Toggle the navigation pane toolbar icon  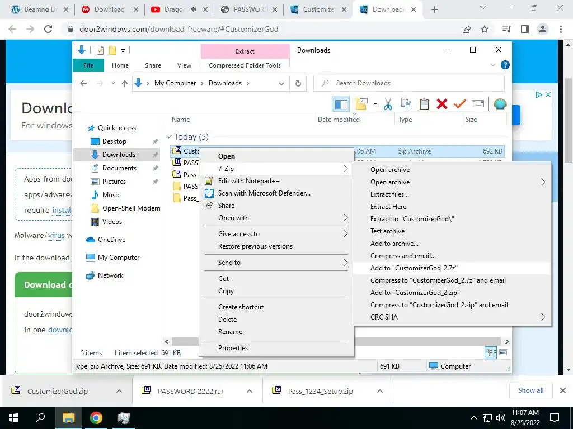(341, 104)
